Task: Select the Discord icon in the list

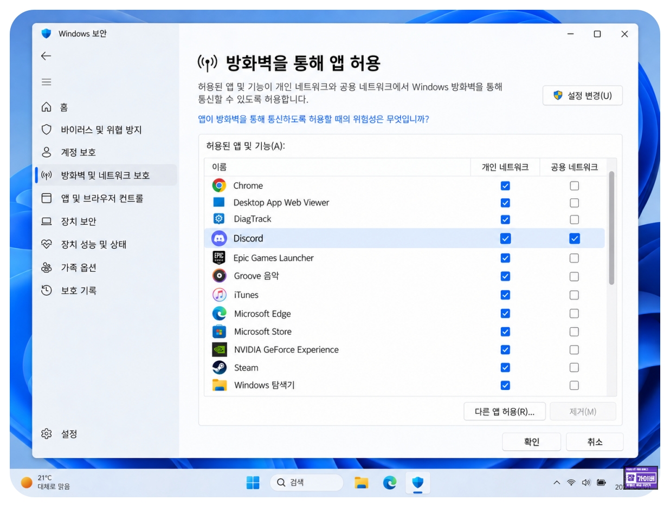Action: 219,238
